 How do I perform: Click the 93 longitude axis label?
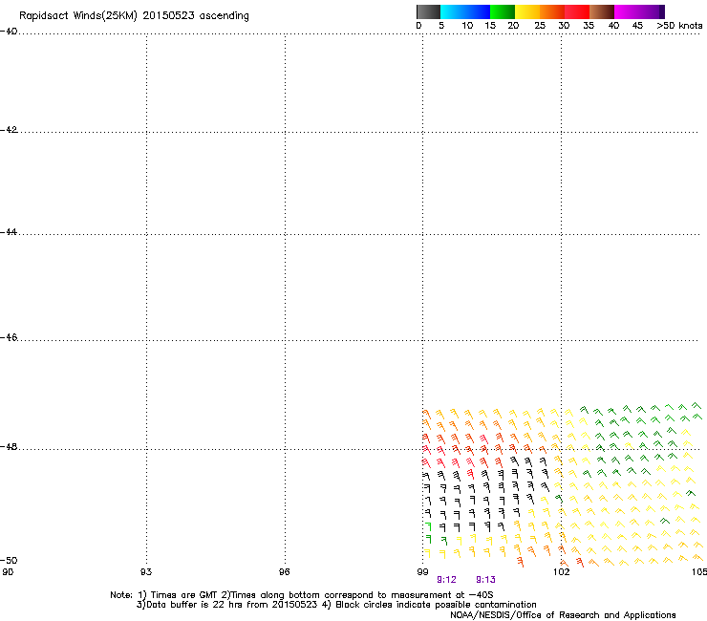pos(146,572)
